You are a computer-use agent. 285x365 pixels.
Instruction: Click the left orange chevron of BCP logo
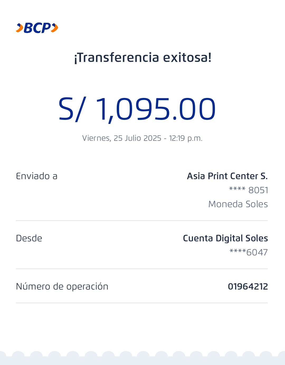[20, 28]
